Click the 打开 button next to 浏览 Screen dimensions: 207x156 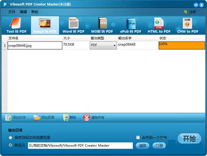pyautogui.click(x=159, y=145)
